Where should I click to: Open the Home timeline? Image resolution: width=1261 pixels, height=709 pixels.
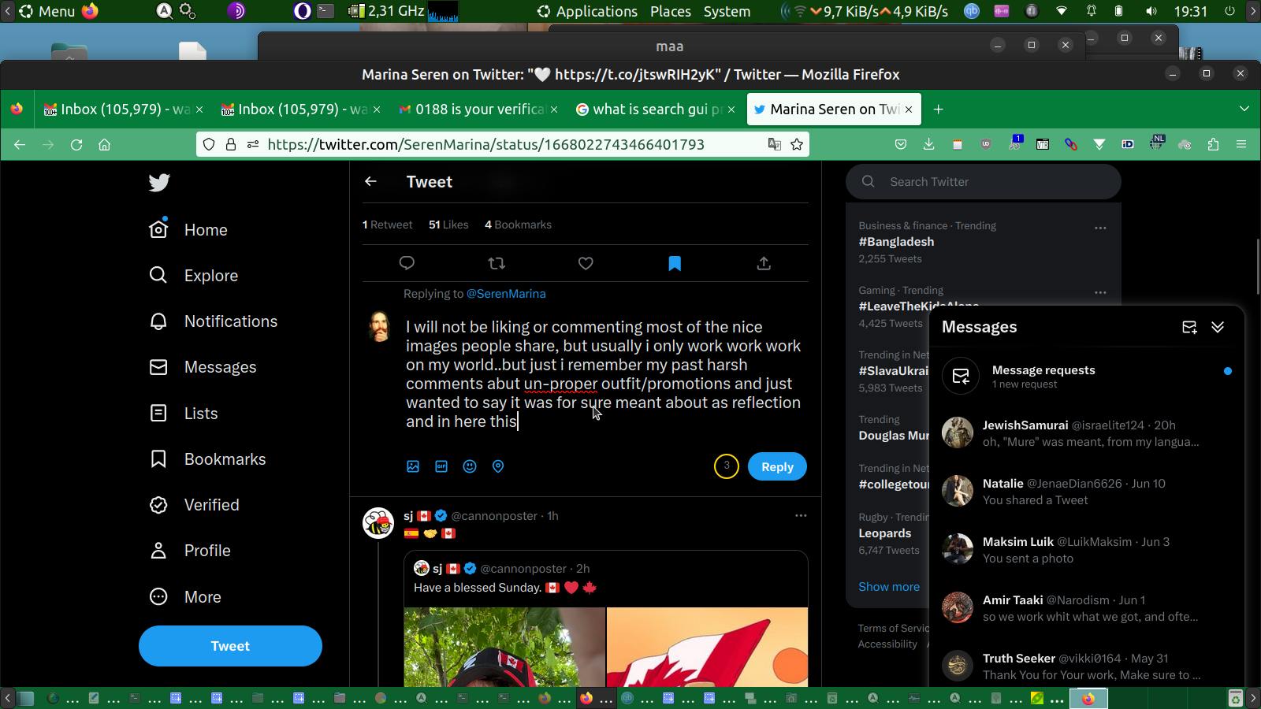[x=188, y=229]
